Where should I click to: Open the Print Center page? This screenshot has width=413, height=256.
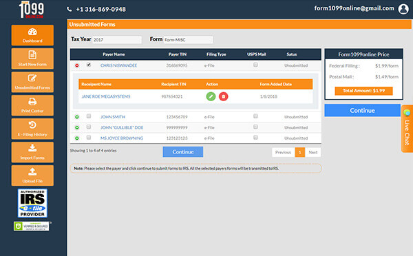[32, 105]
